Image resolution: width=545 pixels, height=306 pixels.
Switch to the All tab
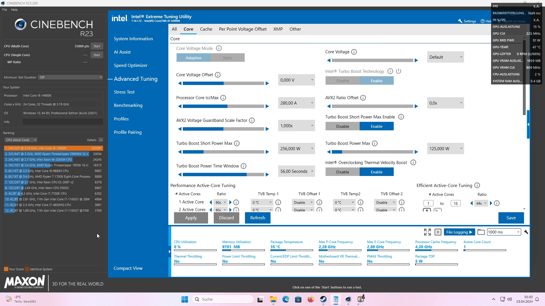click(174, 29)
